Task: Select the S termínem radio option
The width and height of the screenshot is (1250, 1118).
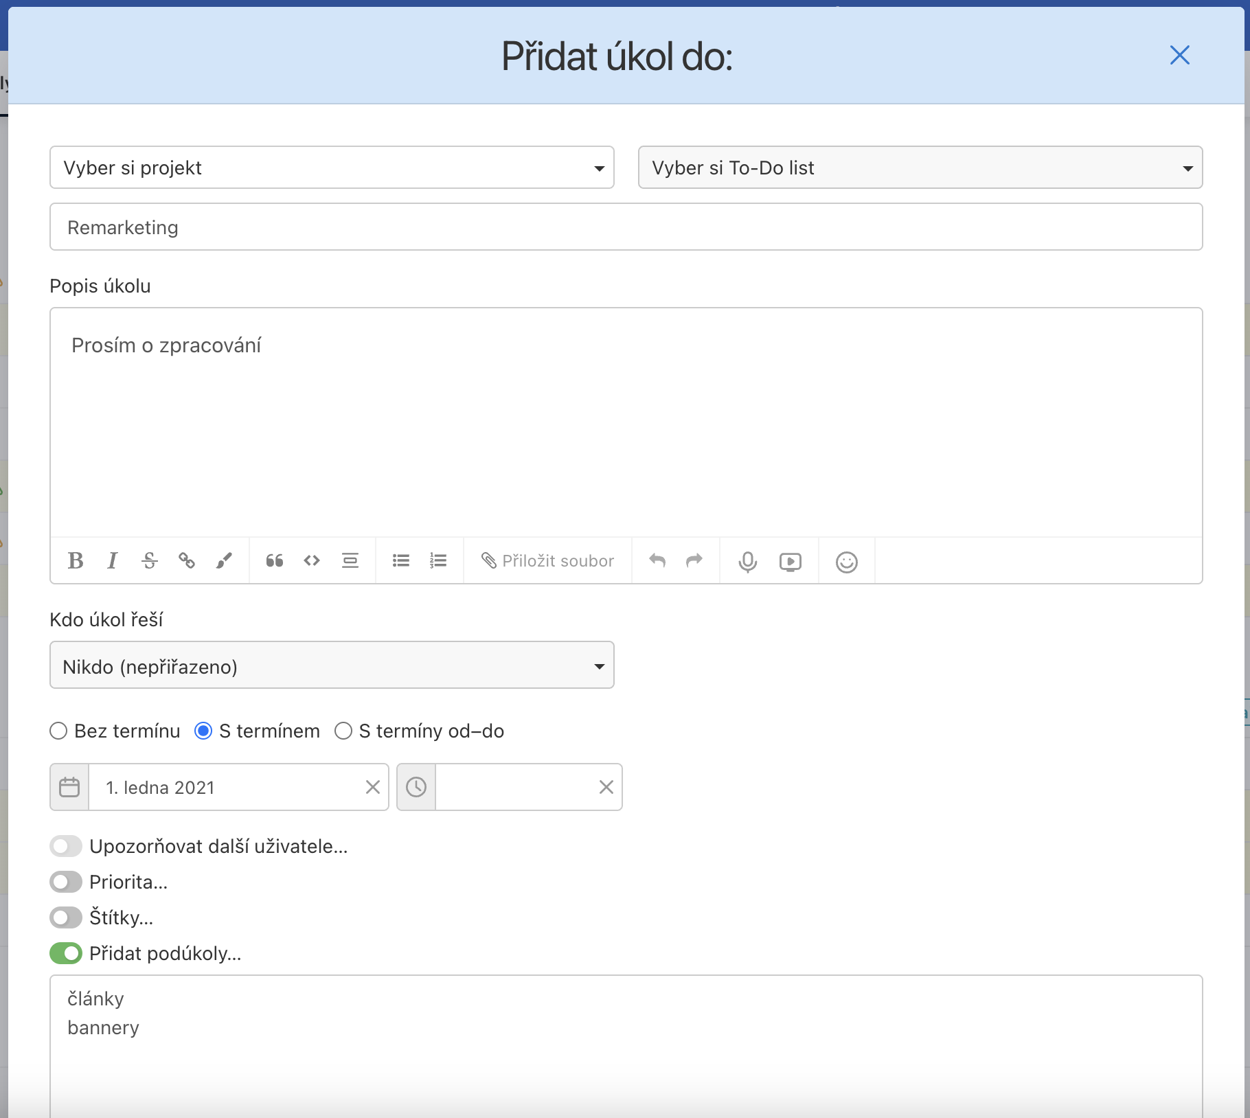Action: click(x=203, y=731)
